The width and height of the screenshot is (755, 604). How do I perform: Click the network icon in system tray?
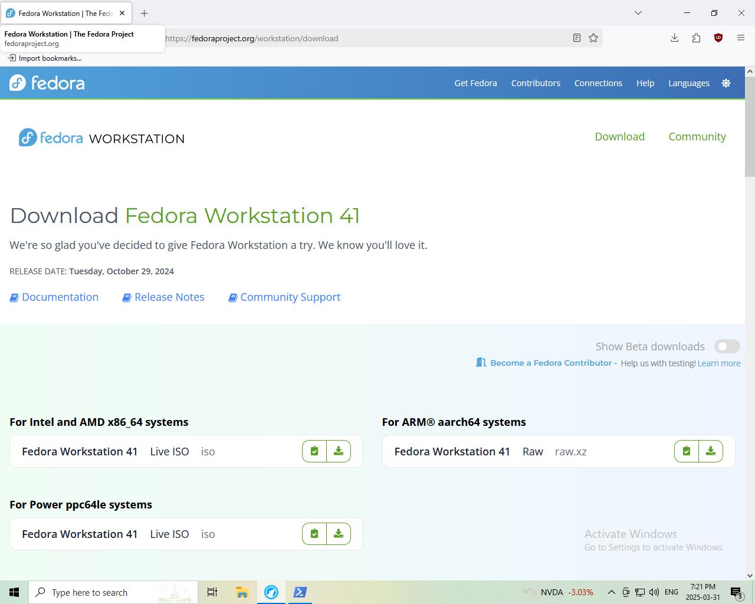640,592
